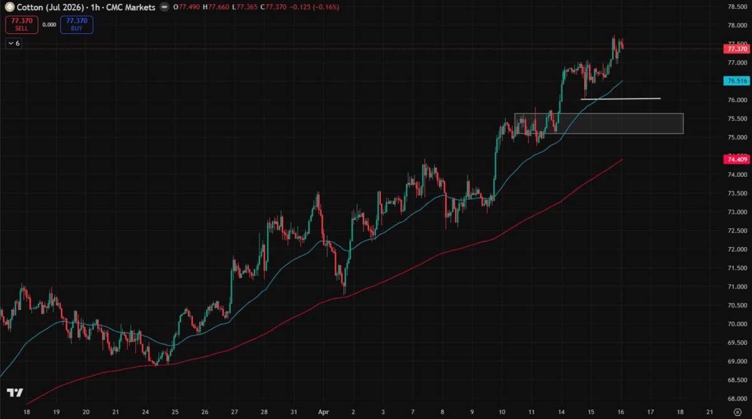Click the red current price label 77.370
Screen dimensions: 752x419
pyautogui.click(x=736, y=49)
